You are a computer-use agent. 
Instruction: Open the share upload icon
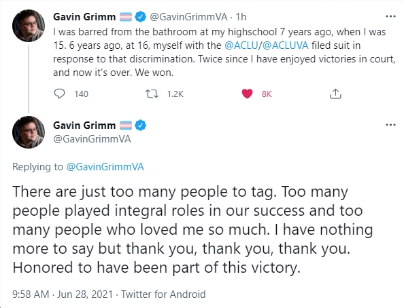335,94
